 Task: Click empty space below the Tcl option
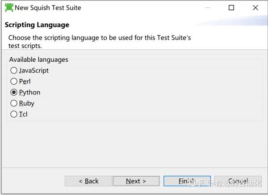(134, 143)
